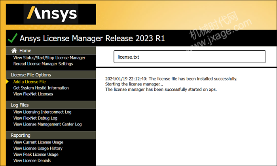Click the License File Options header
The height and width of the screenshot is (166, 277).
51,75
